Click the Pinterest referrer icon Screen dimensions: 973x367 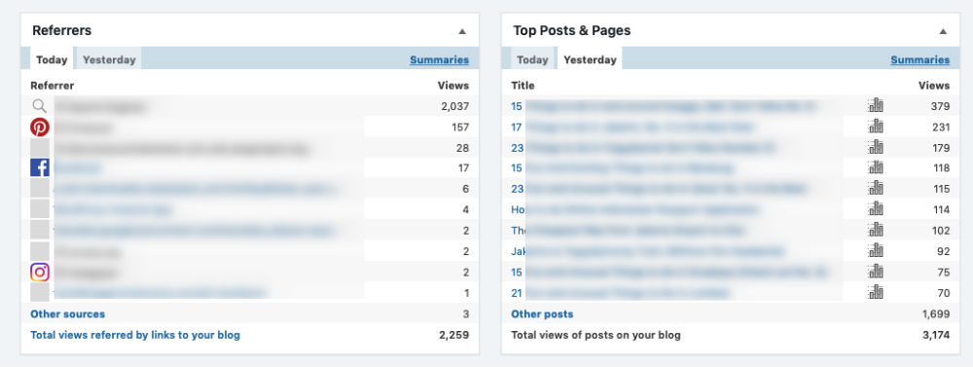coord(40,128)
